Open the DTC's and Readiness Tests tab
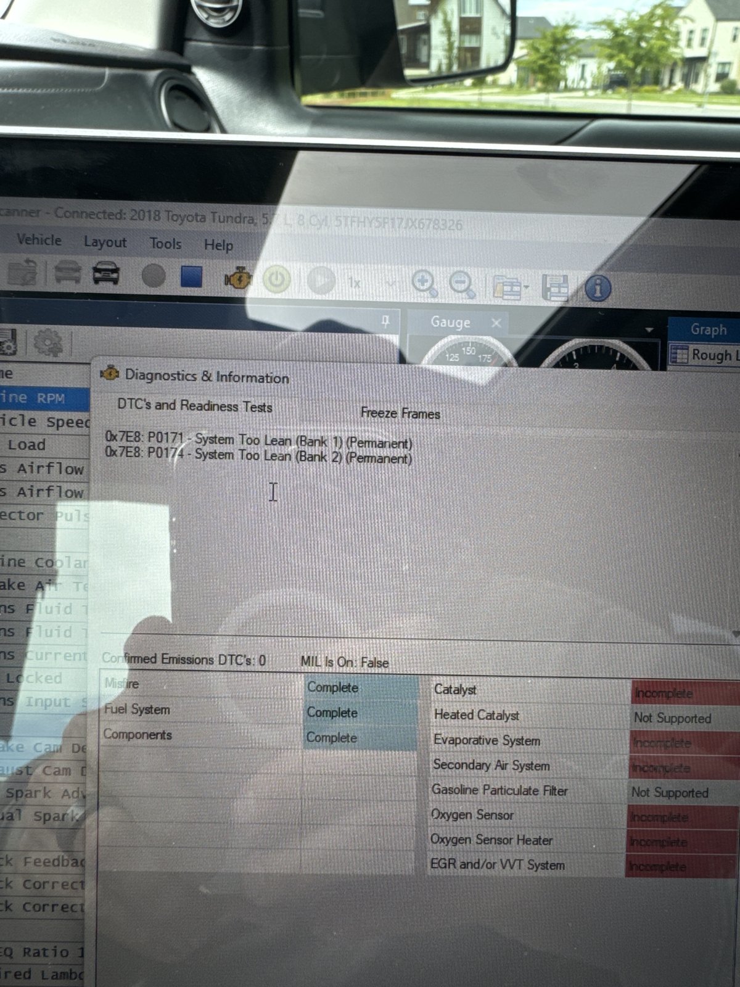 (195, 406)
